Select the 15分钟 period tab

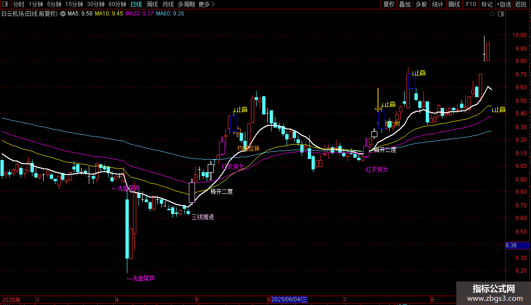[x=74, y=4]
